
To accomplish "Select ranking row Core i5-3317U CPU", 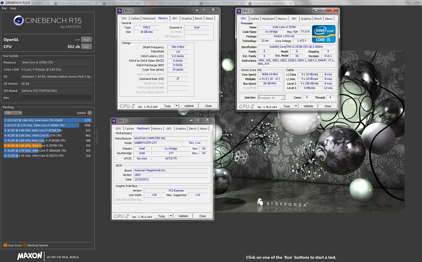I will [x=48, y=156].
